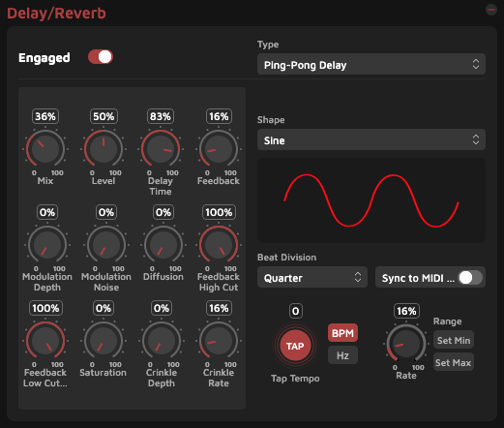Click the Level percentage value box
Viewport: 504px width, 428px height.
[104, 116]
